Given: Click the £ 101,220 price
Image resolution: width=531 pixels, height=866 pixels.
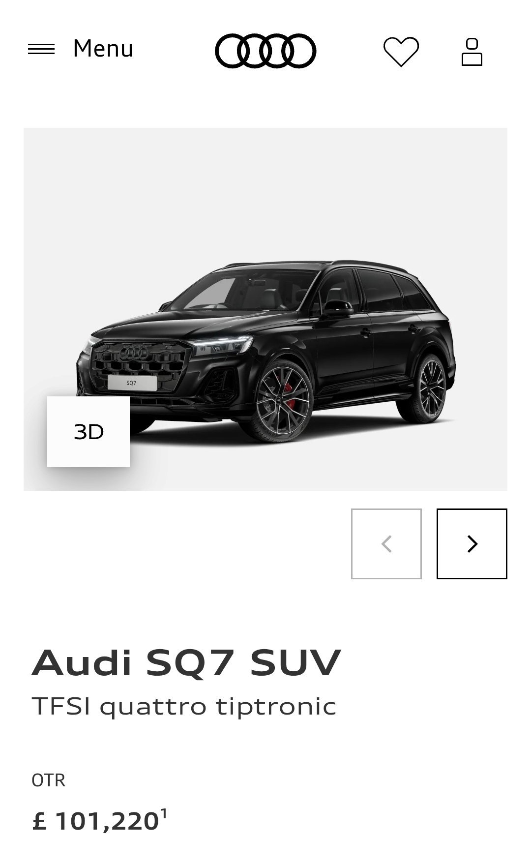Looking at the screenshot, I should (96, 822).
